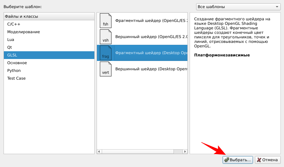Viewport: 284px width, 167px height.
Task: Open the Все шаблоны dropdown
Action: pyautogui.click(x=238, y=7)
